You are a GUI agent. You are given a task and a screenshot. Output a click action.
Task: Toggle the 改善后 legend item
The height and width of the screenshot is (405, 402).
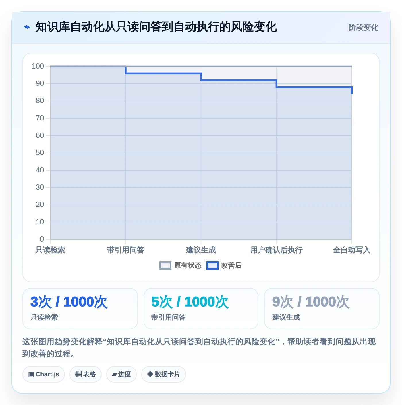tap(224, 266)
